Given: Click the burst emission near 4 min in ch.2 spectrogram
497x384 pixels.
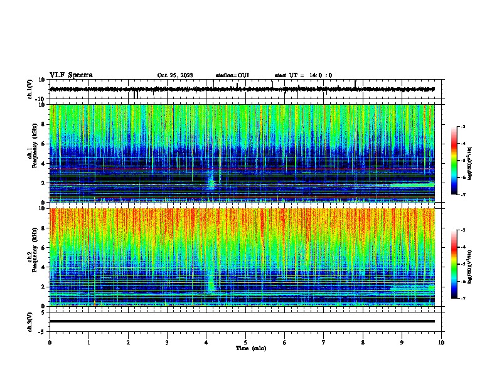Looking at the screenshot, I should pyautogui.click(x=211, y=280).
